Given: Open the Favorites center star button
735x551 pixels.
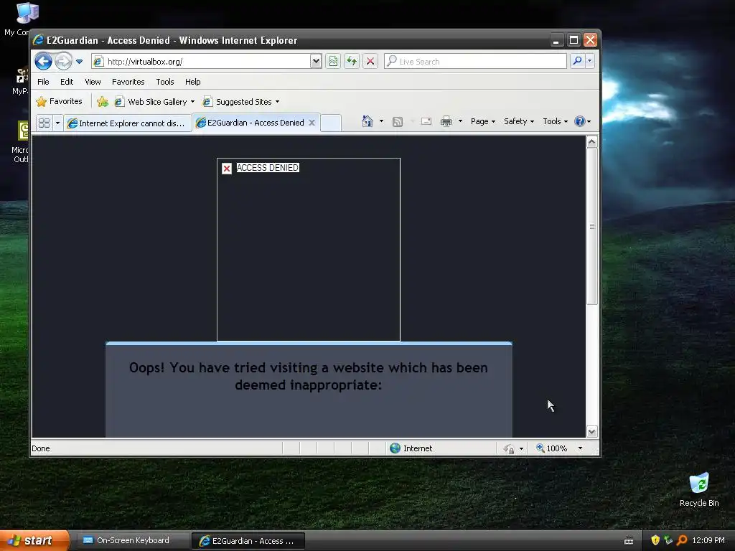Looking at the screenshot, I should tap(59, 101).
